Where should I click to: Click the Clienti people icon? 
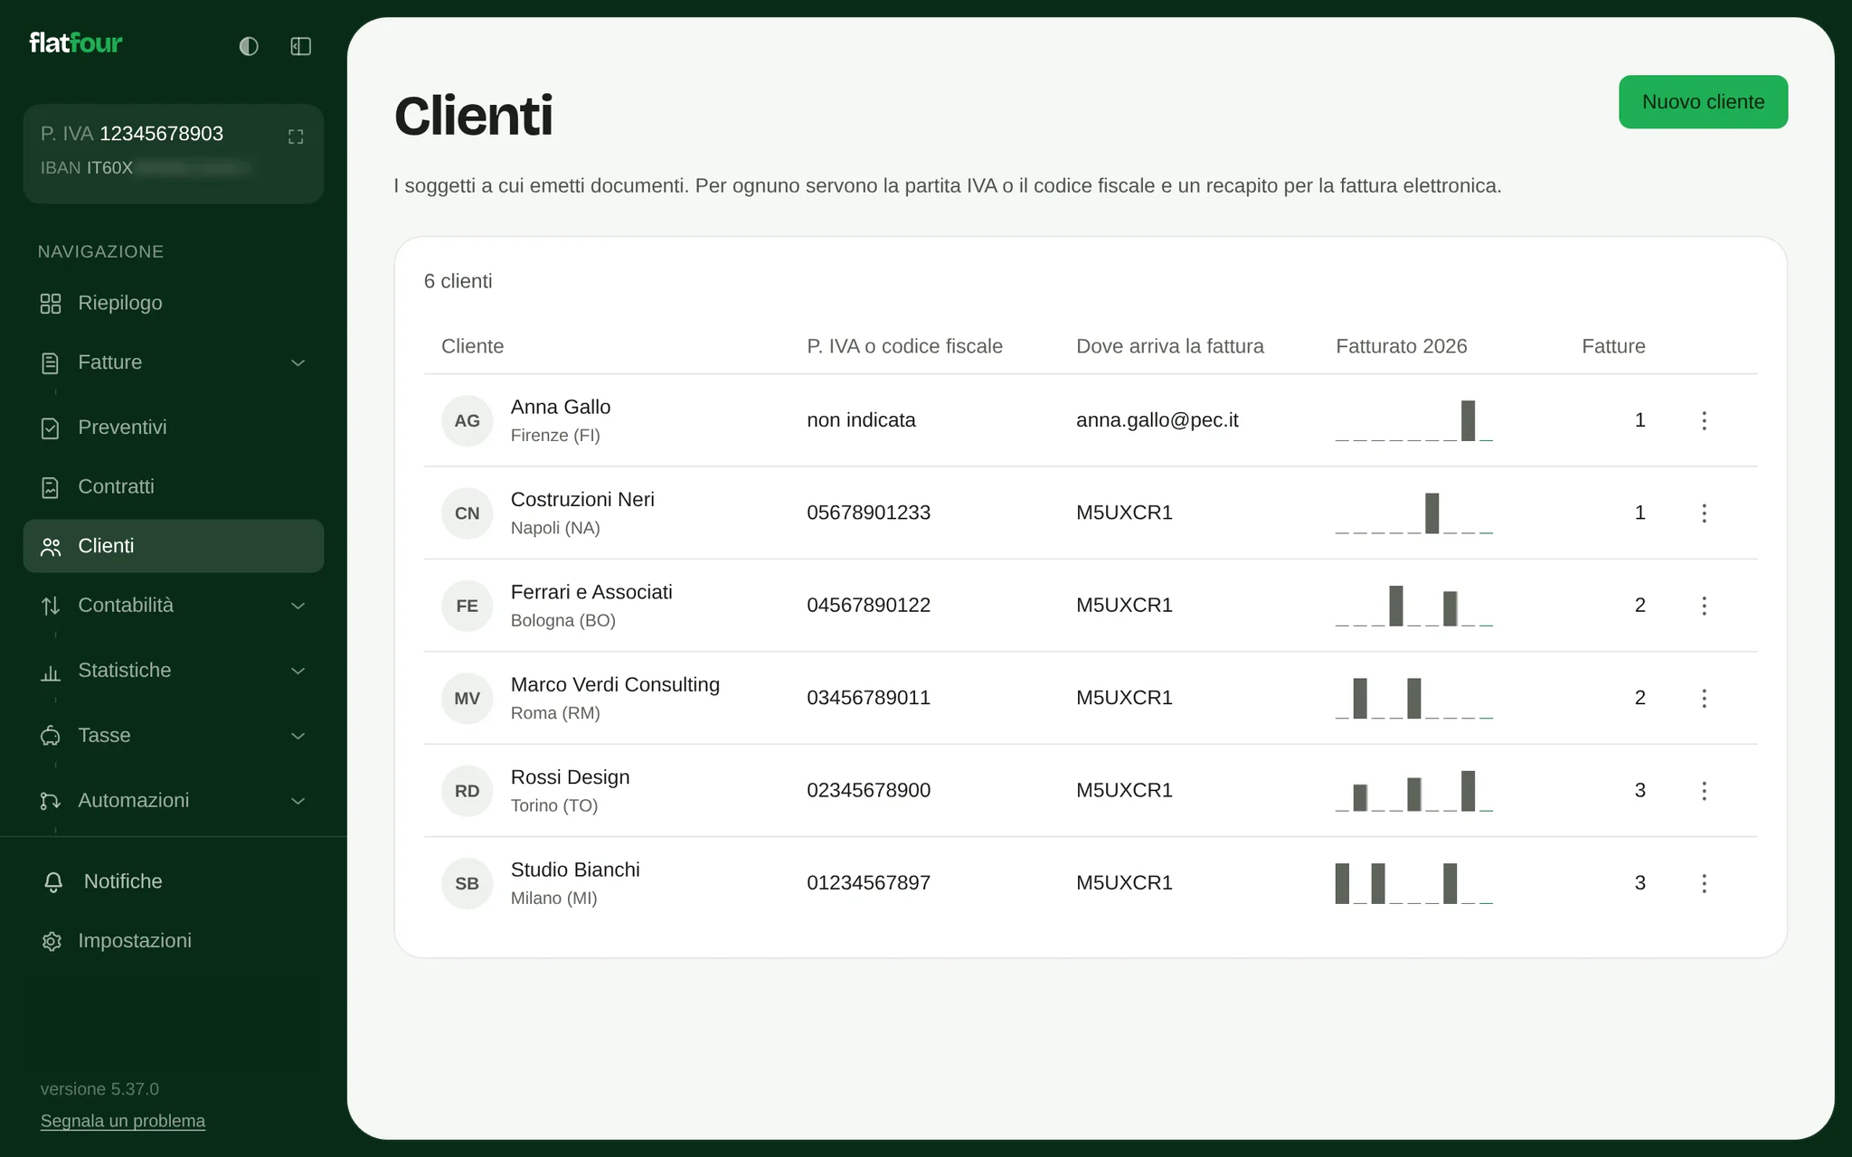point(51,547)
